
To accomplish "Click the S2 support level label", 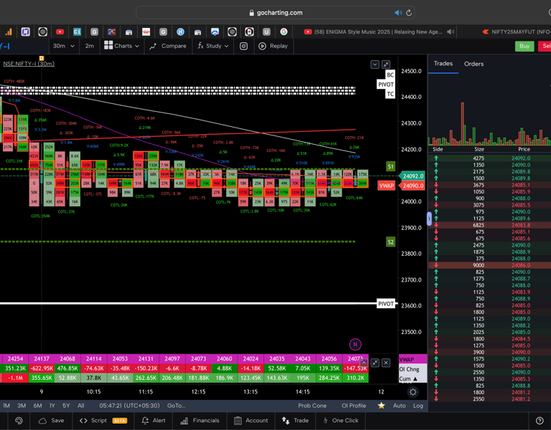I will [x=390, y=242].
